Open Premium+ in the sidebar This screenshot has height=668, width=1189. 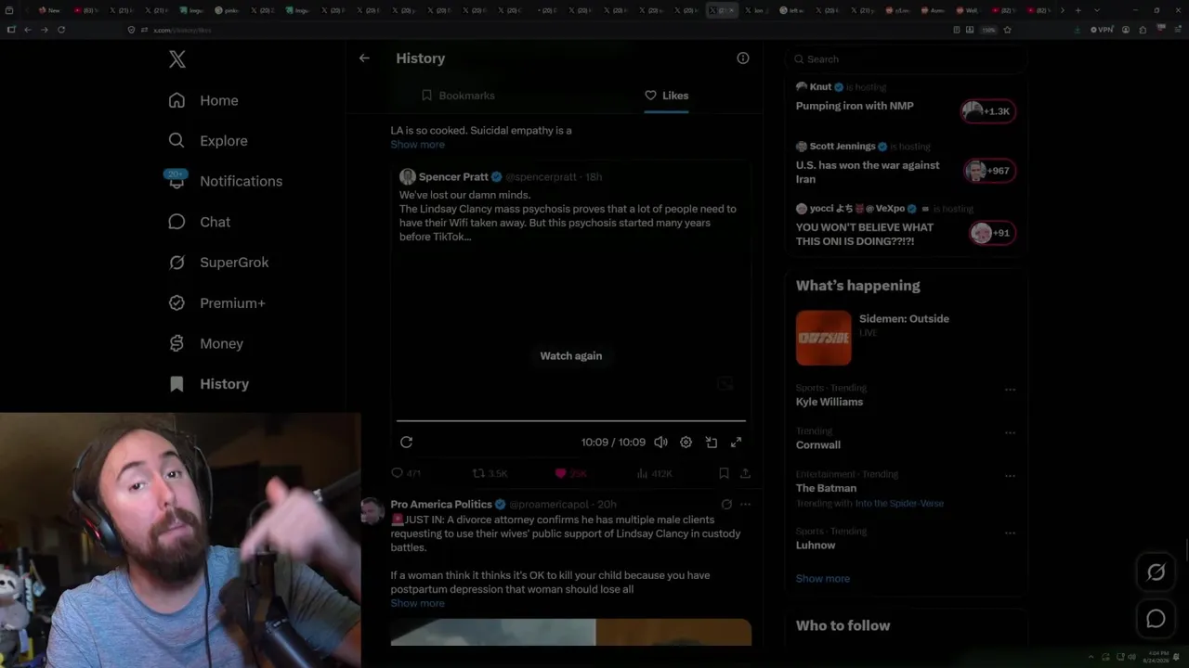tap(217, 302)
